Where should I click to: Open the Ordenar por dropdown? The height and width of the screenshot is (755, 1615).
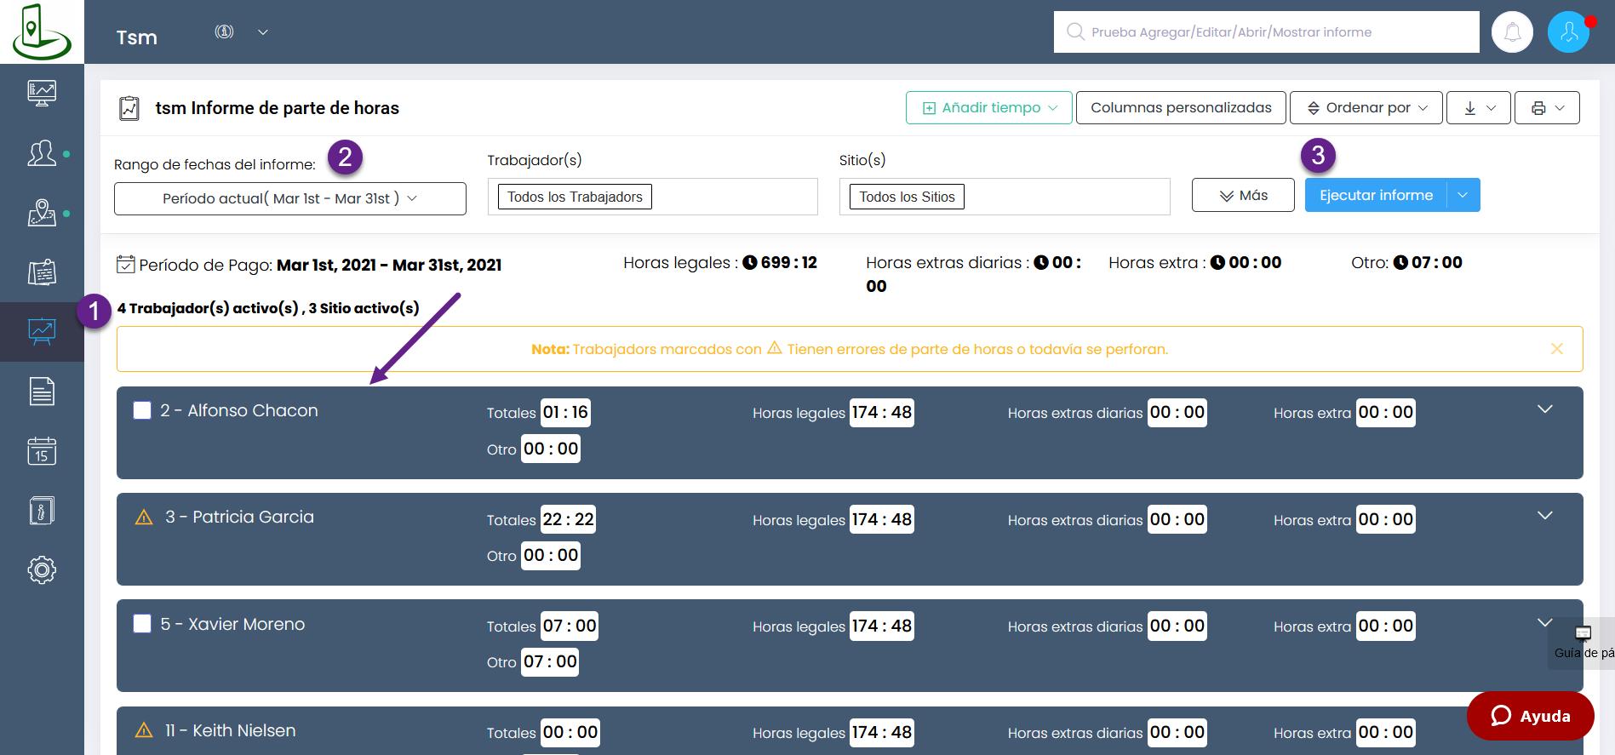coord(1366,108)
